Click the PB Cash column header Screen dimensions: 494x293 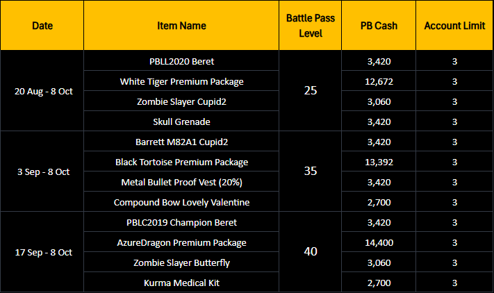pyautogui.click(x=379, y=26)
